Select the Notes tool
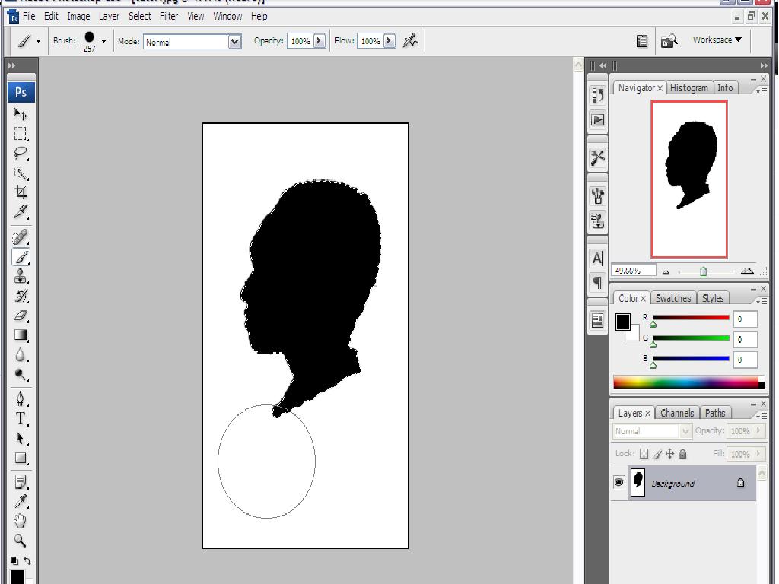 click(x=21, y=481)
